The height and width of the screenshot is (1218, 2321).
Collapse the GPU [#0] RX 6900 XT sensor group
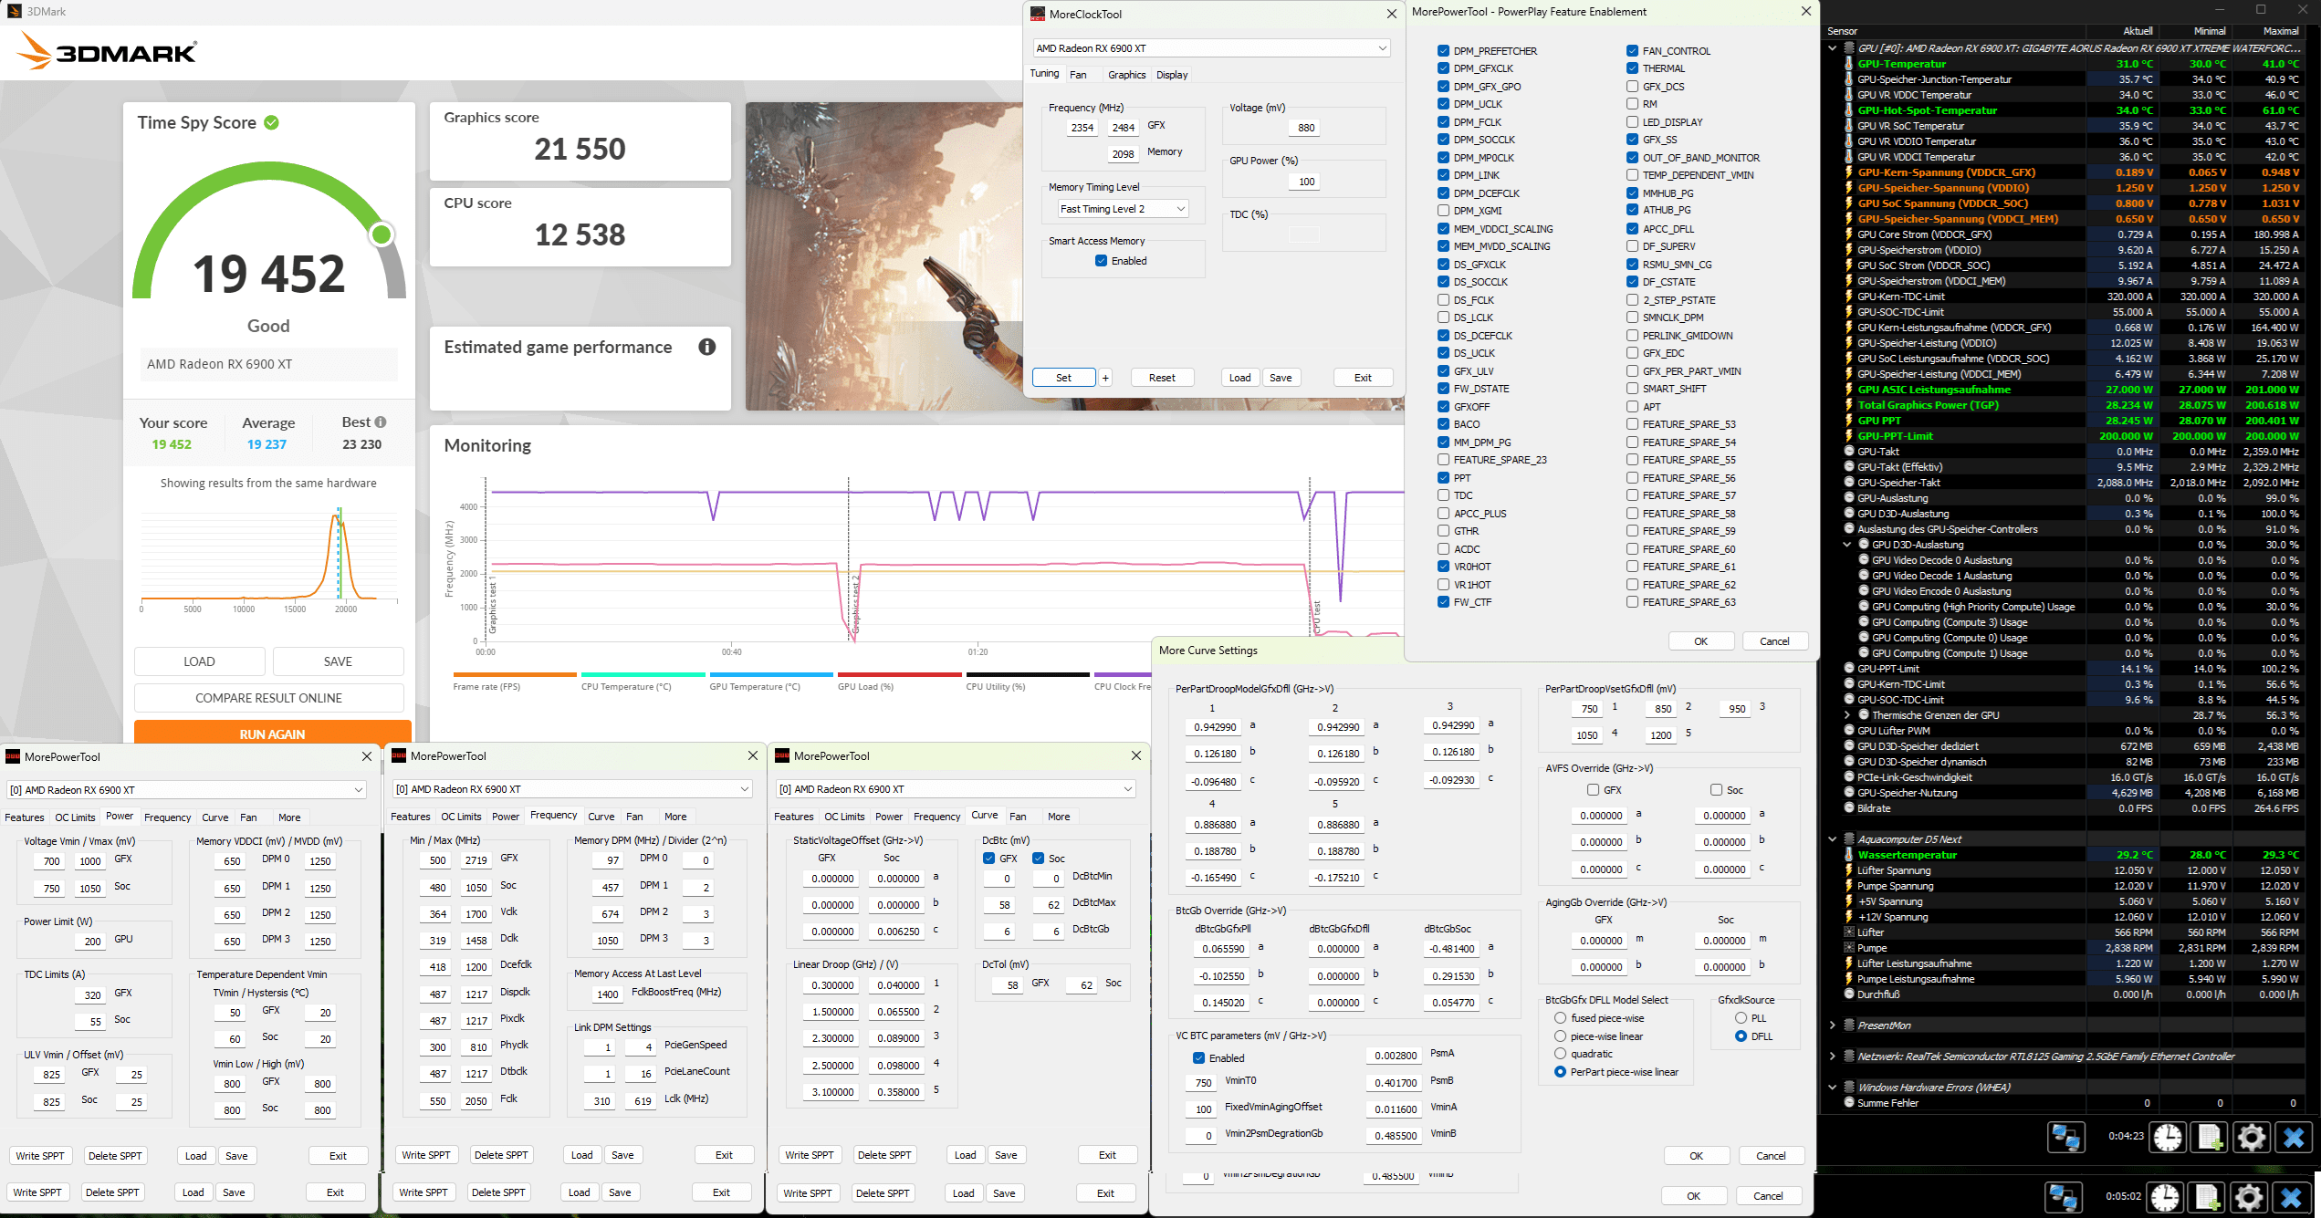click(x=1833, y=48)
